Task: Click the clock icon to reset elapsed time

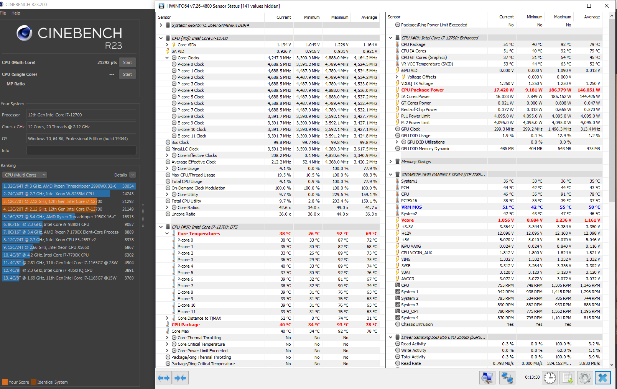Action: pos(550,378)
